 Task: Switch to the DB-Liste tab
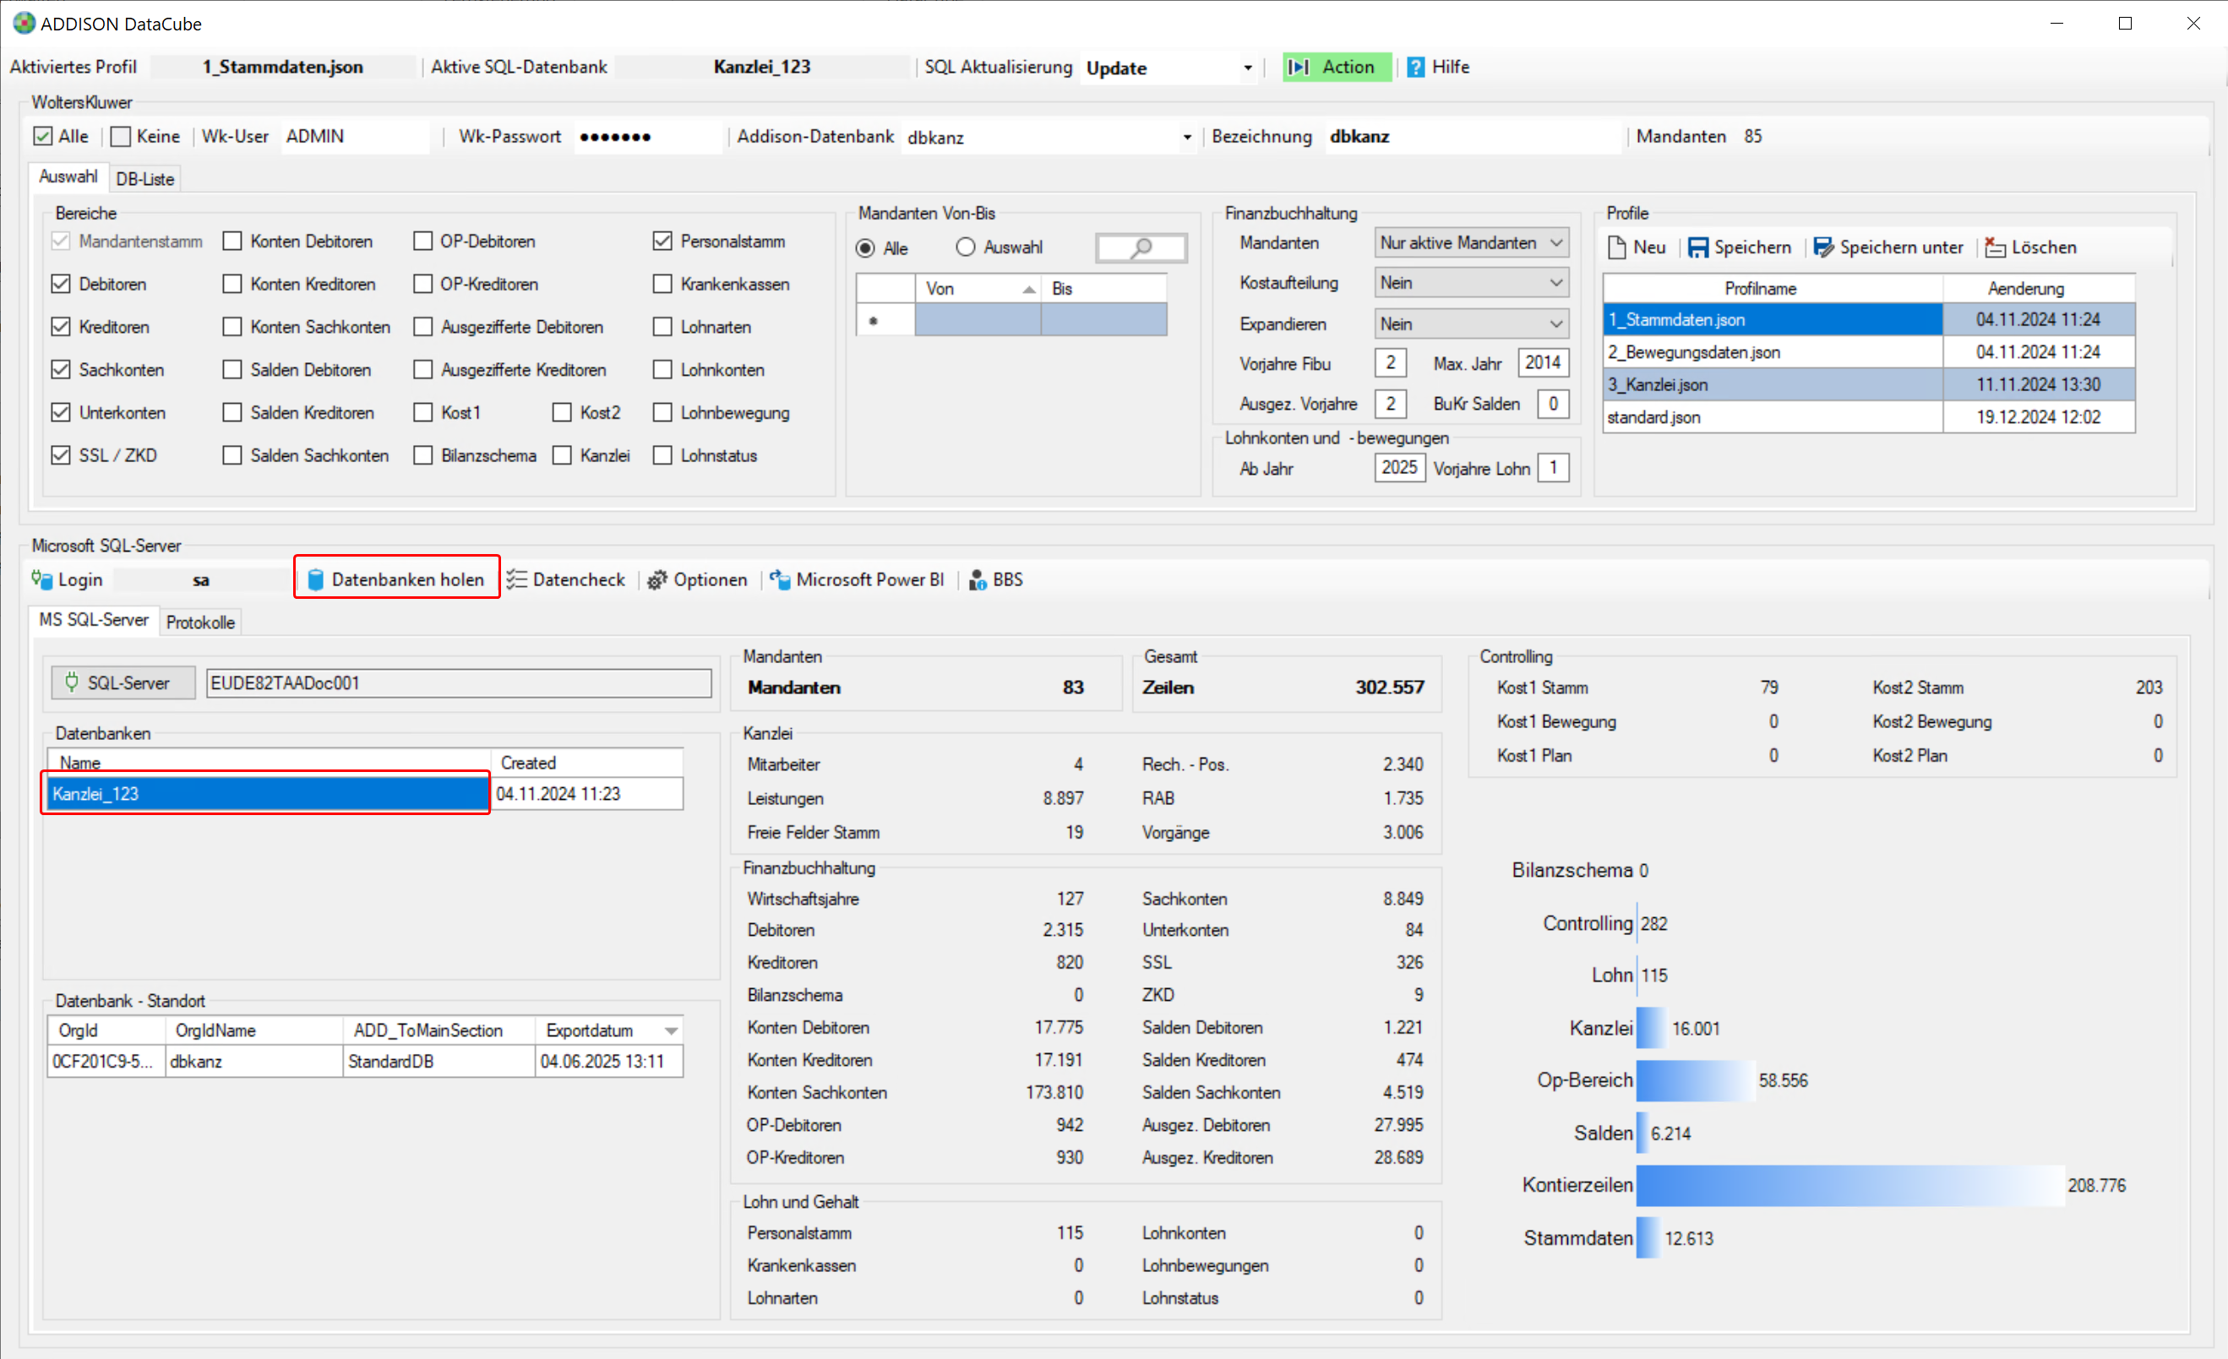pyautogui.click(x=144, y=179)
